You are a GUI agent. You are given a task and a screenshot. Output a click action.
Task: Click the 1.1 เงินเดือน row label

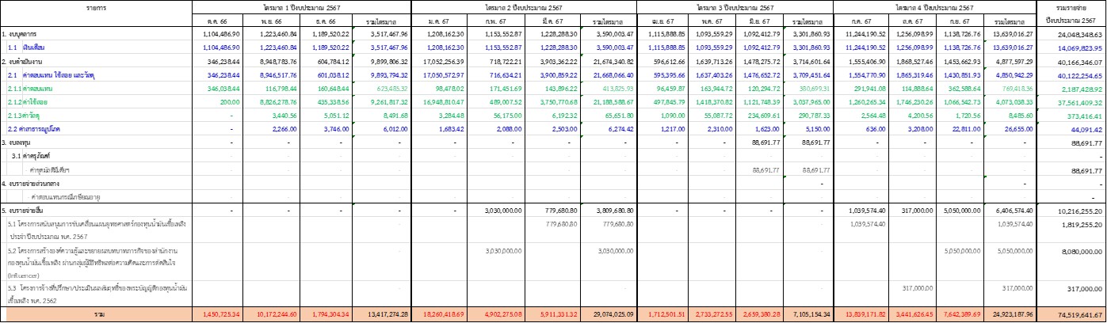(33, 47)
